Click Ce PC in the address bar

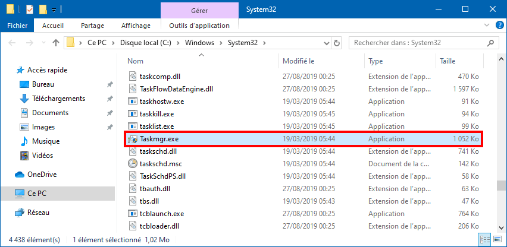[96, 43]
